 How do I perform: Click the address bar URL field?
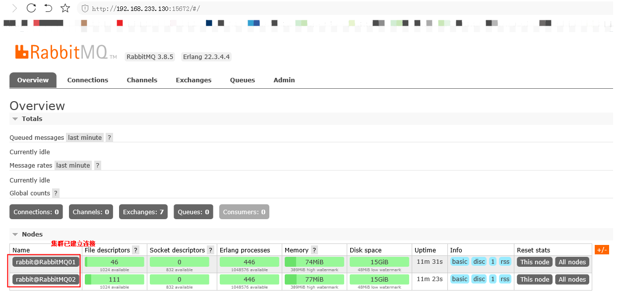click(345, 8)
